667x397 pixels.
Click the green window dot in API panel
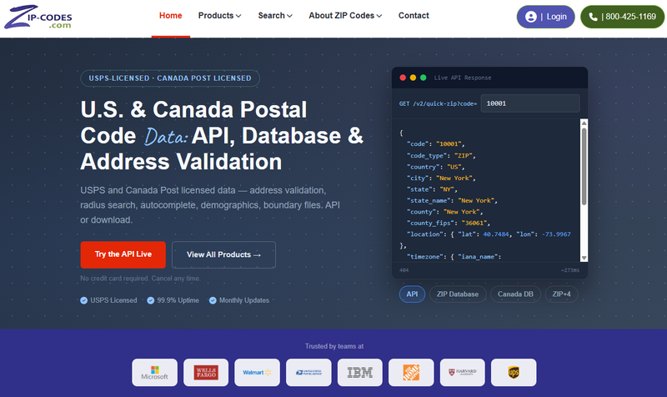point(424,78)
